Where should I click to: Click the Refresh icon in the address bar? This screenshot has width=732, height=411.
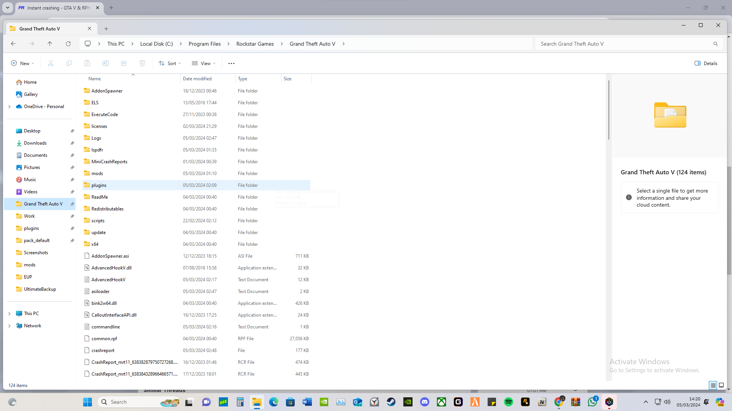pos(68,44)
